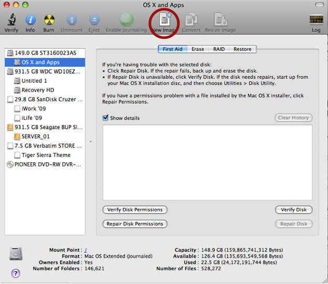328x284 pixels.
Task: Click the Verify Disk button
Action: [294, 210]
